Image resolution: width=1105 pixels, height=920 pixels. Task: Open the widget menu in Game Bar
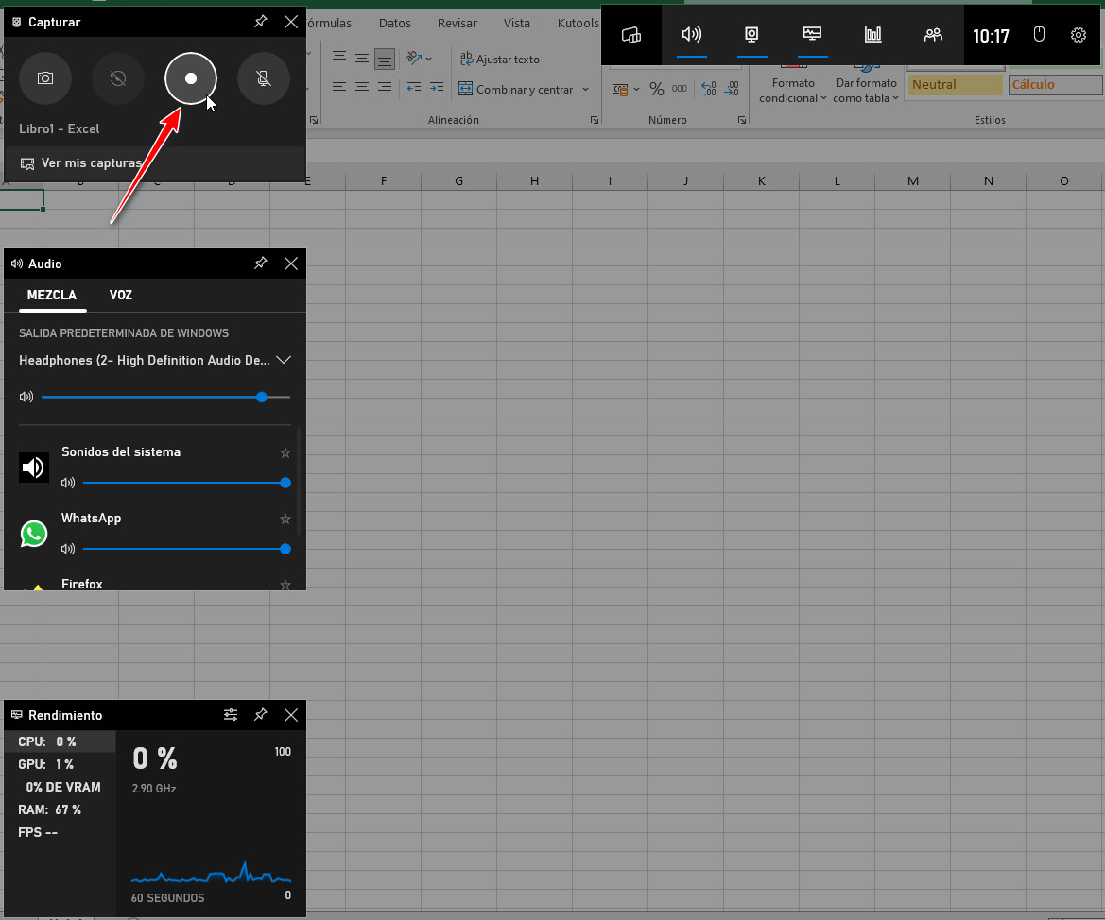pos(631,35)
